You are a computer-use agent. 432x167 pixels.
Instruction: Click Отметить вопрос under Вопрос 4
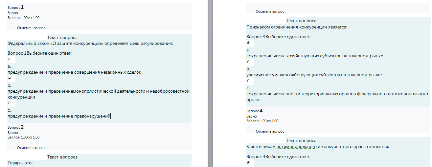pyautogui.click(x=270, y=131)
